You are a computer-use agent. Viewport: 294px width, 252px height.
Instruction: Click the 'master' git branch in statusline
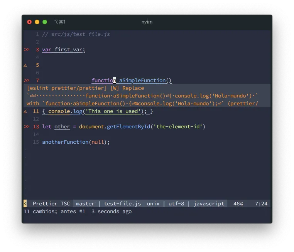click(x=85, y=203)
